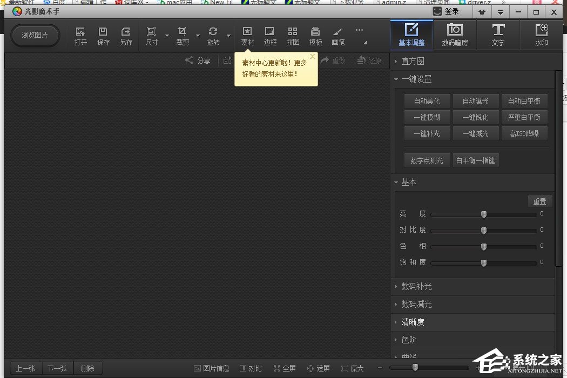Switch to the 数码暗房 tab

coord(455,35)
